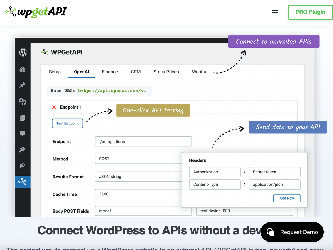
Task: Open the Appearance brush icon in sidebar
Action: (23, 150)
